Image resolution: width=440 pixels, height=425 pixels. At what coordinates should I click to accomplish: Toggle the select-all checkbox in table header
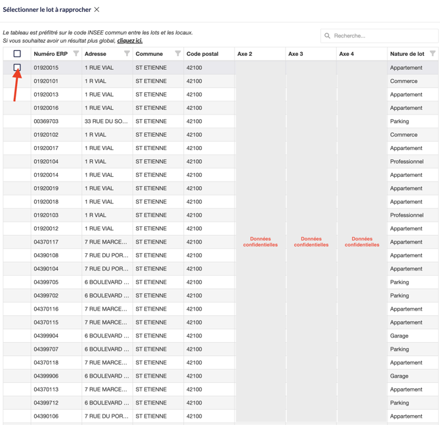(17, 54)
